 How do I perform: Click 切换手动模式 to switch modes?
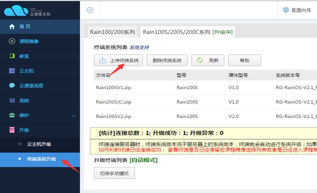114,173
